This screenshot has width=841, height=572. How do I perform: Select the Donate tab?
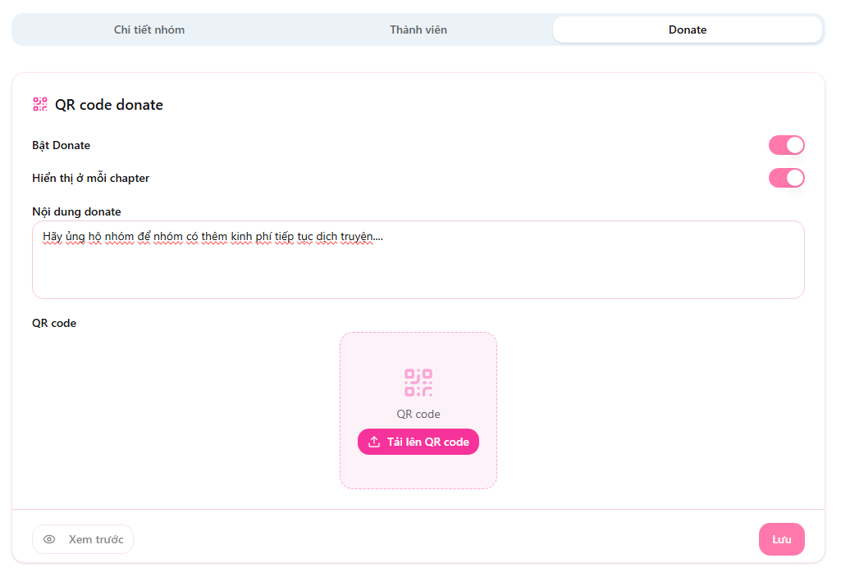tap(687, 30)
